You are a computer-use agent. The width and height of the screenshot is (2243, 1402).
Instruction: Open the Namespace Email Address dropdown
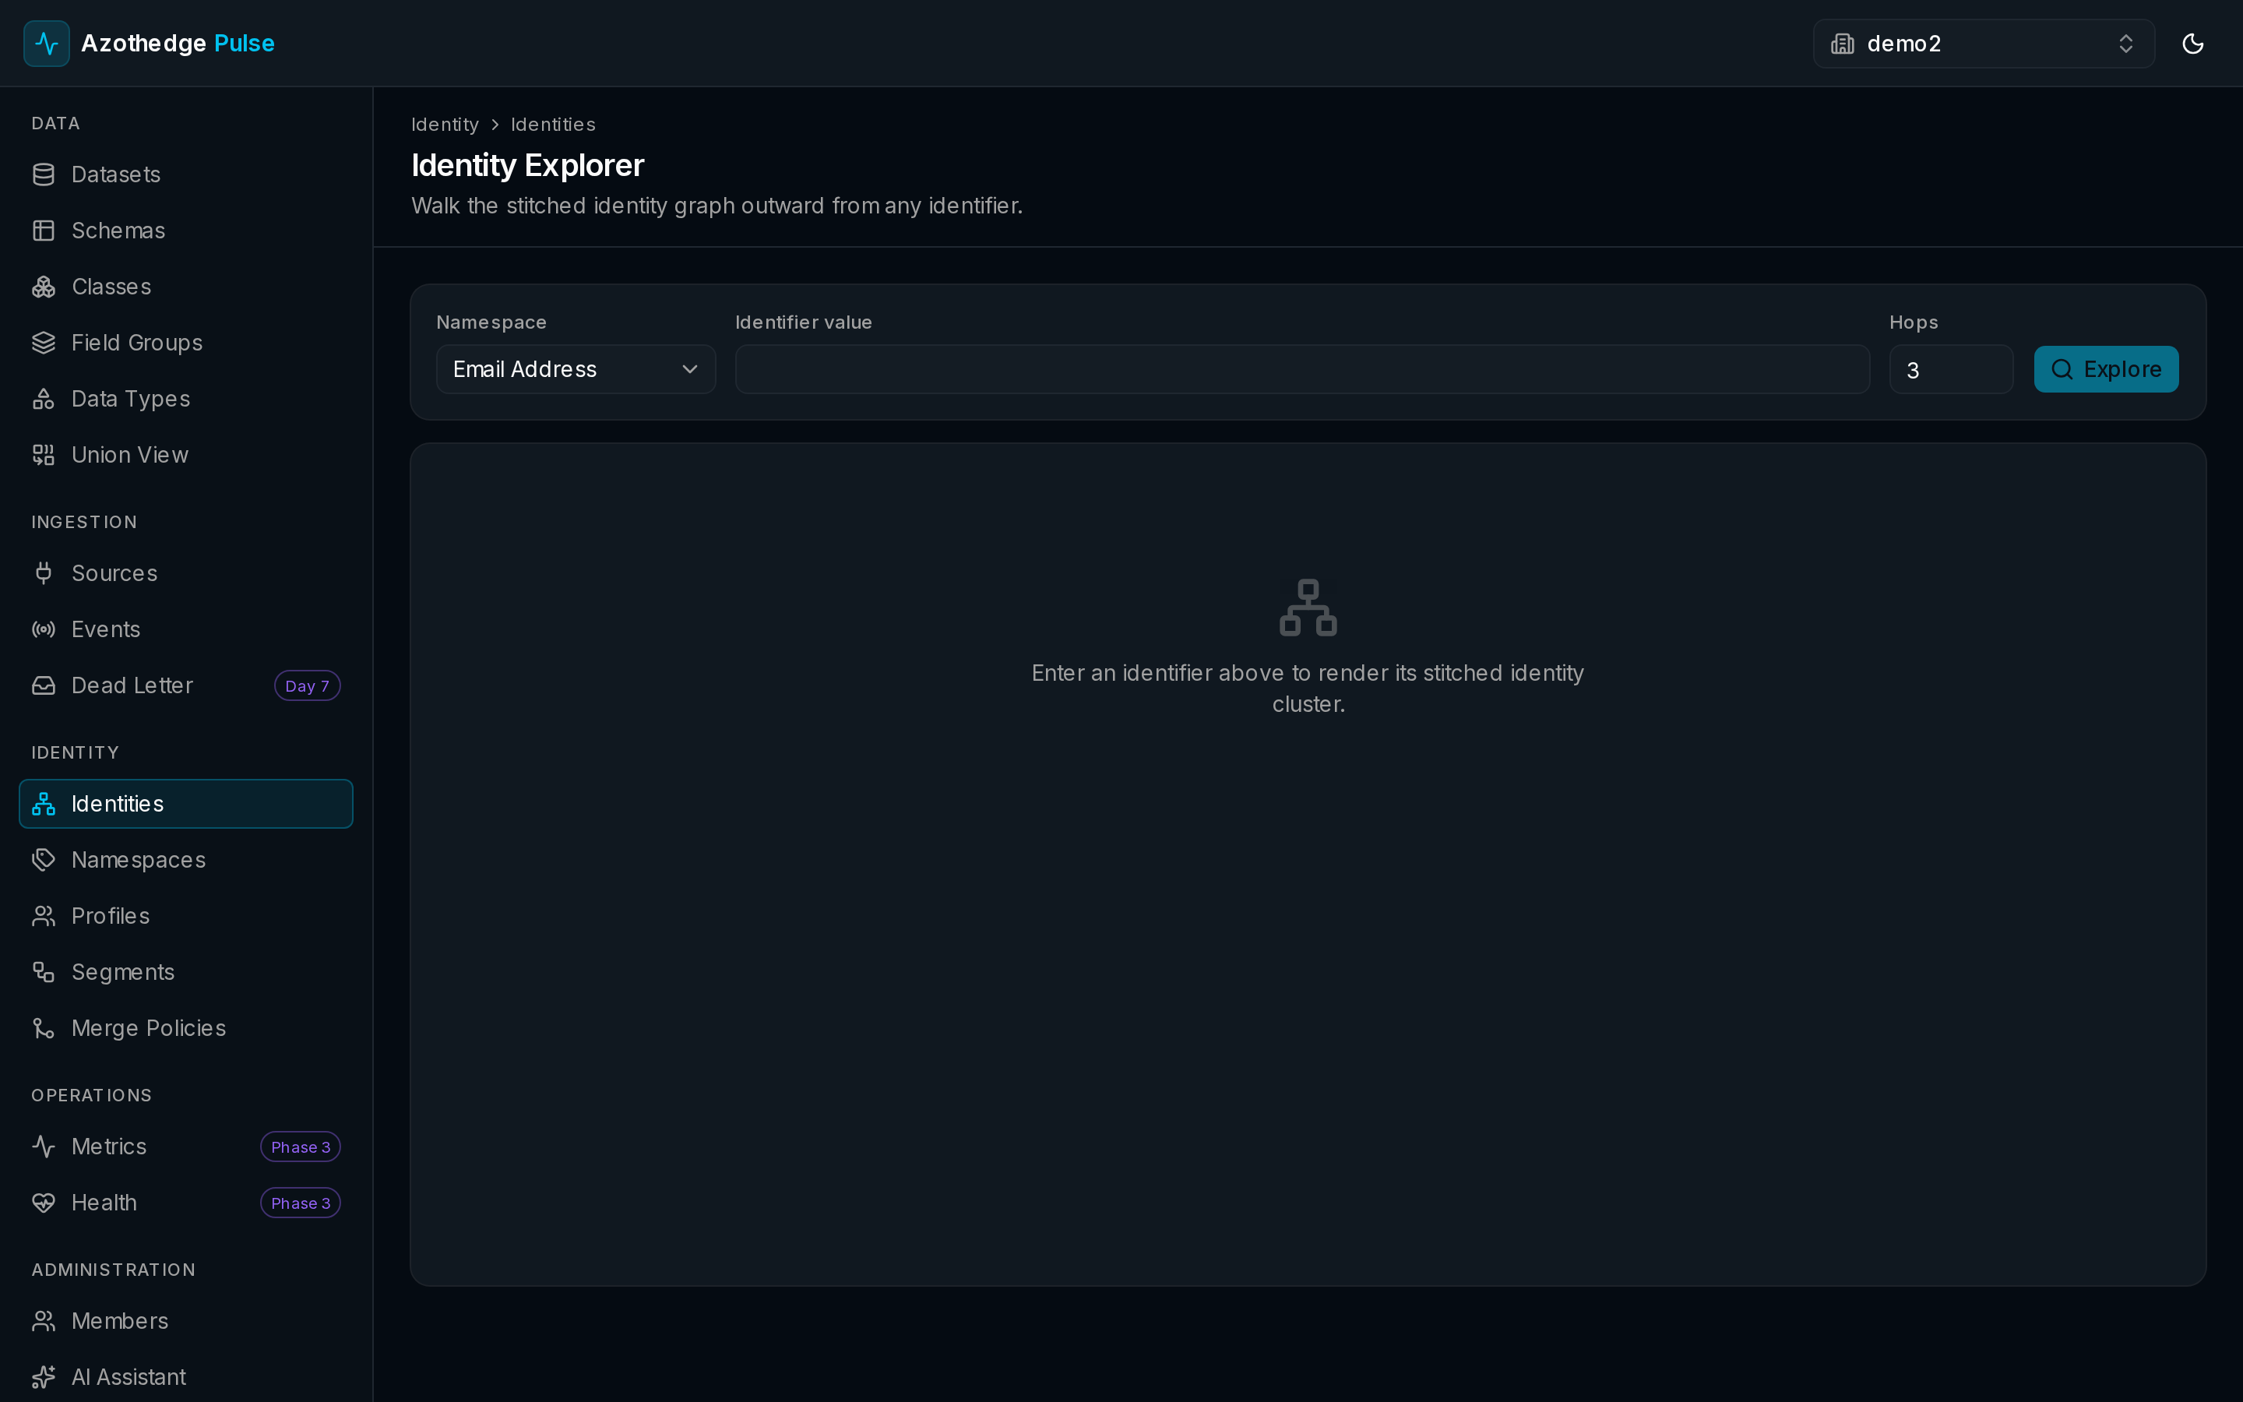[576, 369]
